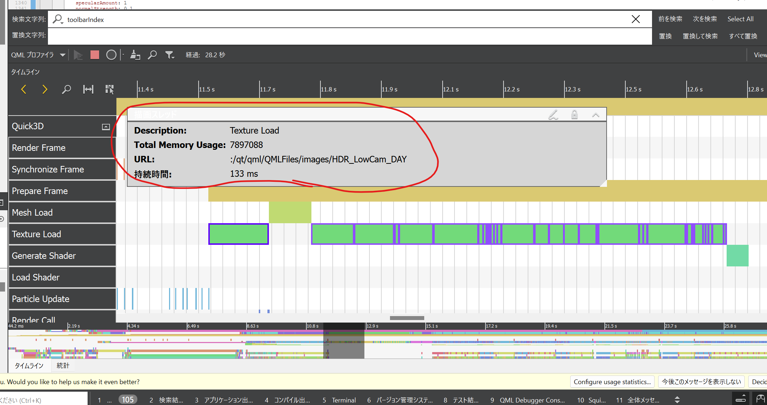Screen dimensions: 767x405
Task: Select the Texture Load row label
Action: click(x=62, y=234)
